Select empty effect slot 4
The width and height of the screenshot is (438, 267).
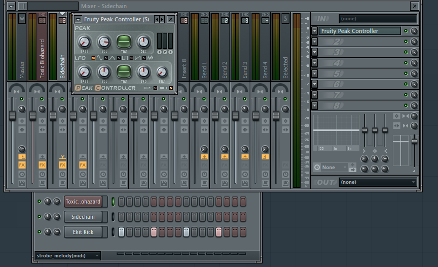[x=360, y=63]
